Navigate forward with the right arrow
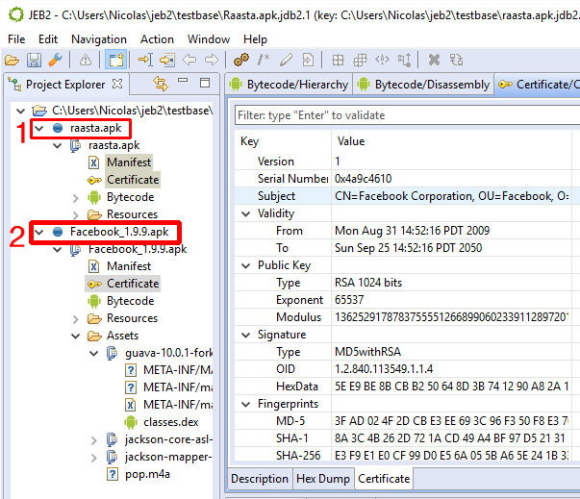The height and width of the screenshot is (499, 580). (212, 60)
